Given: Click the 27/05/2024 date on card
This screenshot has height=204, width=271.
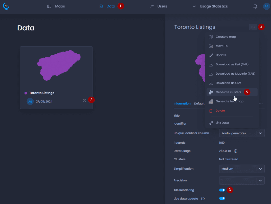Looking at the screenshot, I should point(44,102).
